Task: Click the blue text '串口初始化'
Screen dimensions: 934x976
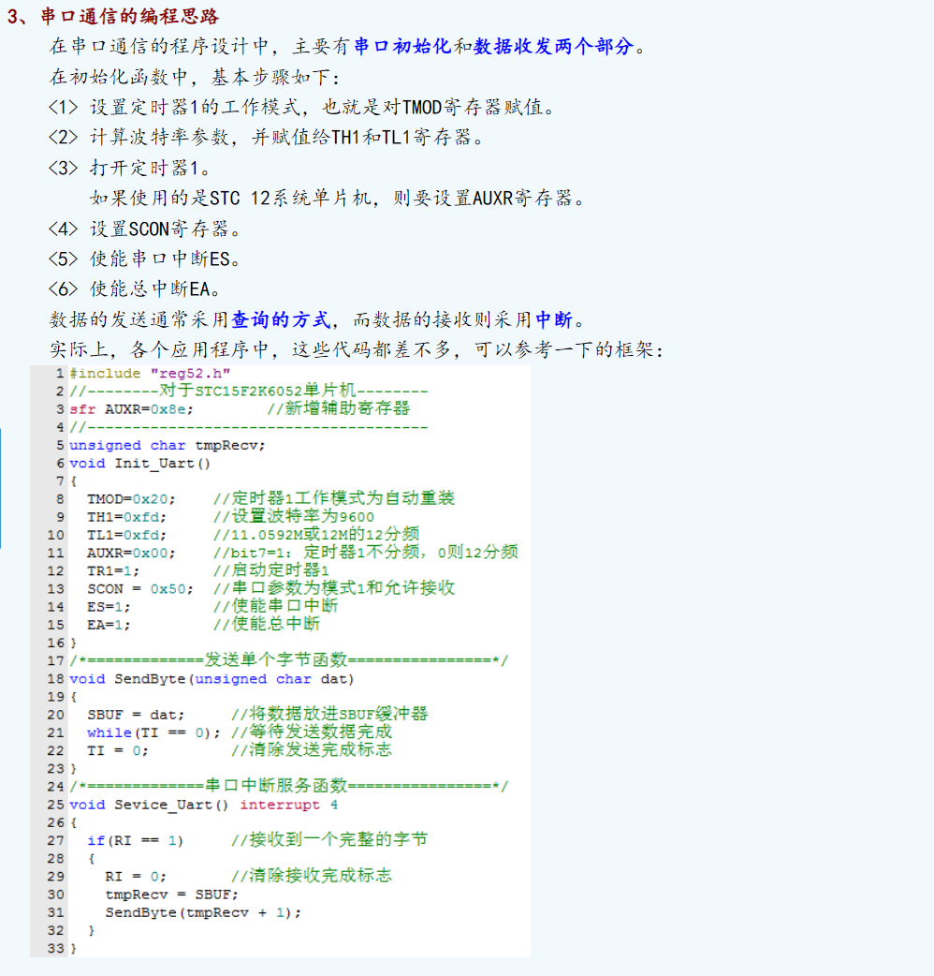Action: [401, 46]
